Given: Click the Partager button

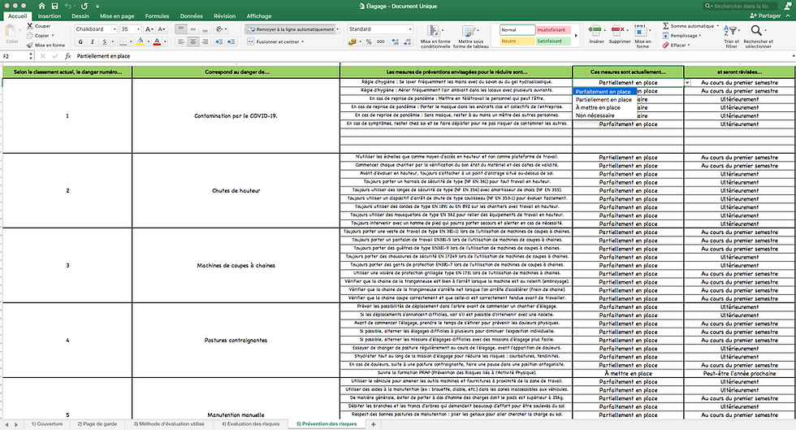Looking at the screenshot, I should tap(765, 15).
